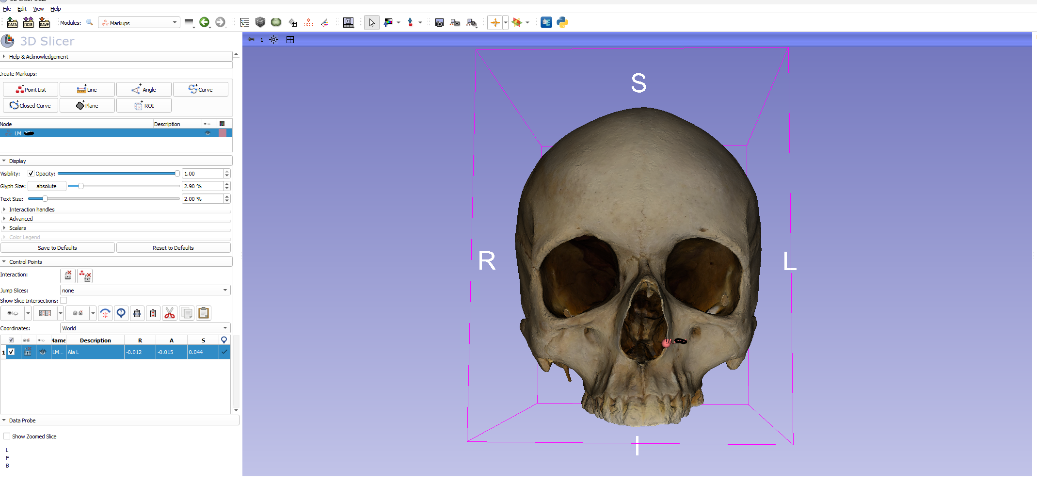
Task: Center the 3D view icon
Action: point(273,40)
